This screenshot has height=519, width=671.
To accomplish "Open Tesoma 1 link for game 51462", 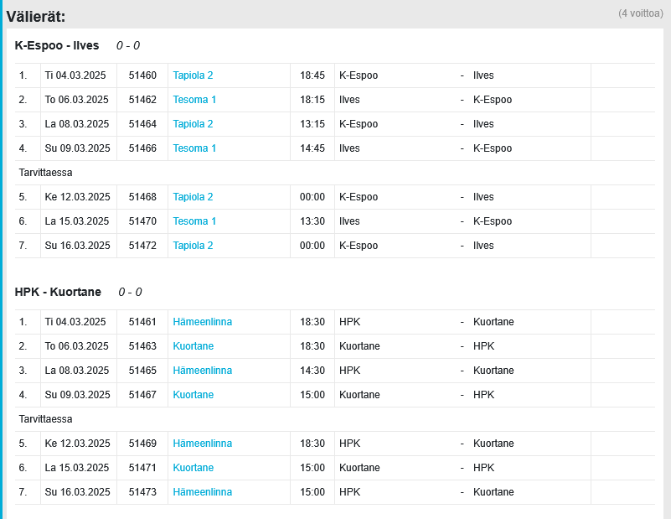I will [194, 100].
